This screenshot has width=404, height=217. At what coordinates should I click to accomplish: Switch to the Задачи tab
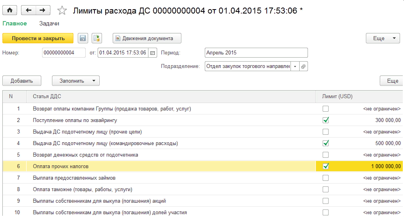49,23
